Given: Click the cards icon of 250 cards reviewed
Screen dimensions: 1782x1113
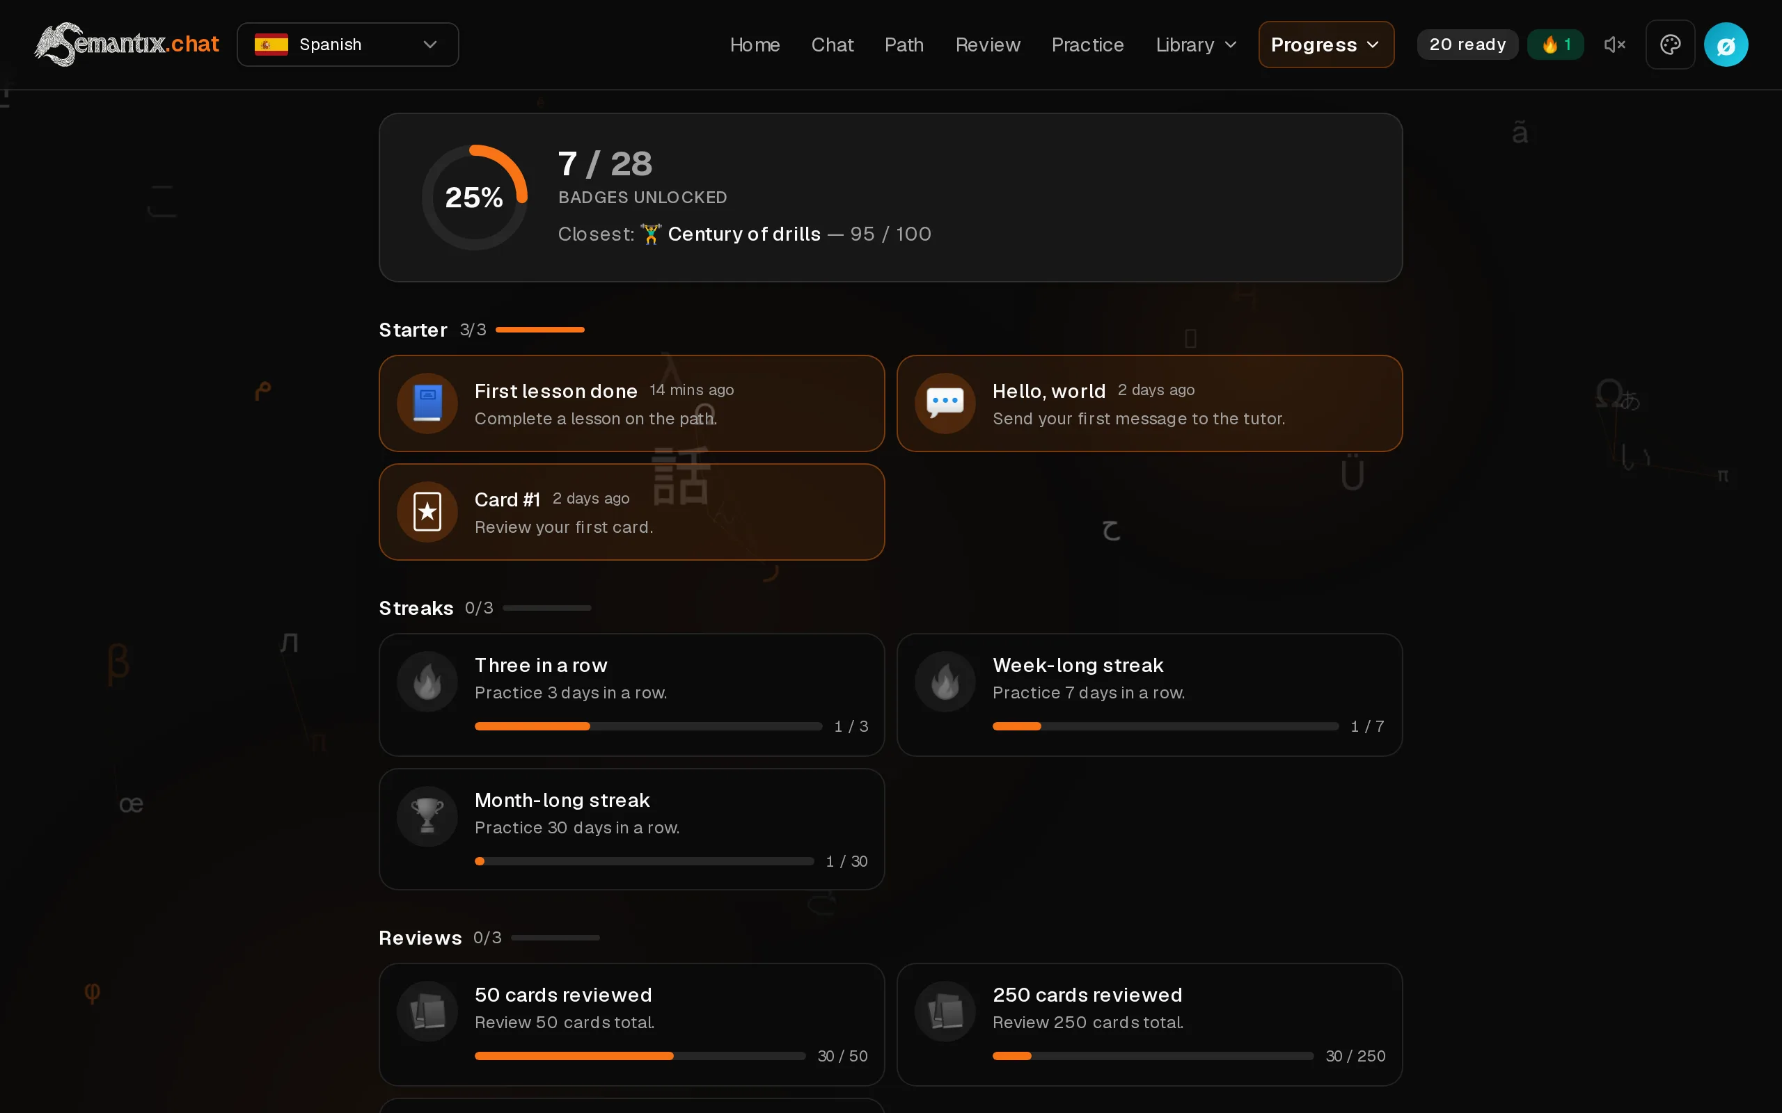Looking at the screenshot, I should [945, 1011].
